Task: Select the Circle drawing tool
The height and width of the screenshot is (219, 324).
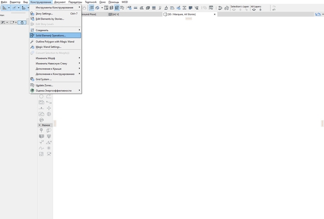Action: tap(41, 96)
